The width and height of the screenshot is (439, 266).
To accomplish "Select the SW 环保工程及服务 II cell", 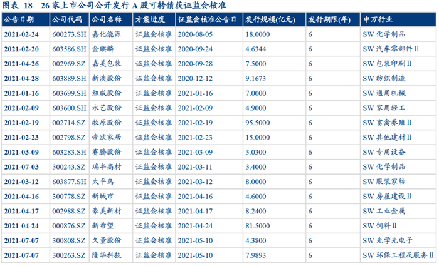I will [398, 255].
